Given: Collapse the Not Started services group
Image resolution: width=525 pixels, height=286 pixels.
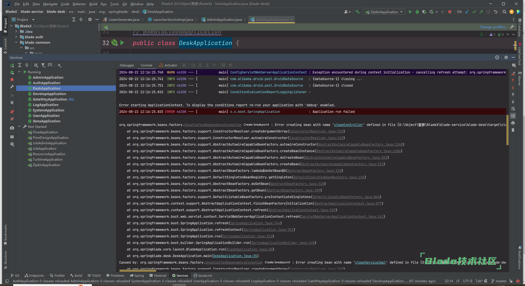Looking at the screenshot, I should [x=19, y=126].
